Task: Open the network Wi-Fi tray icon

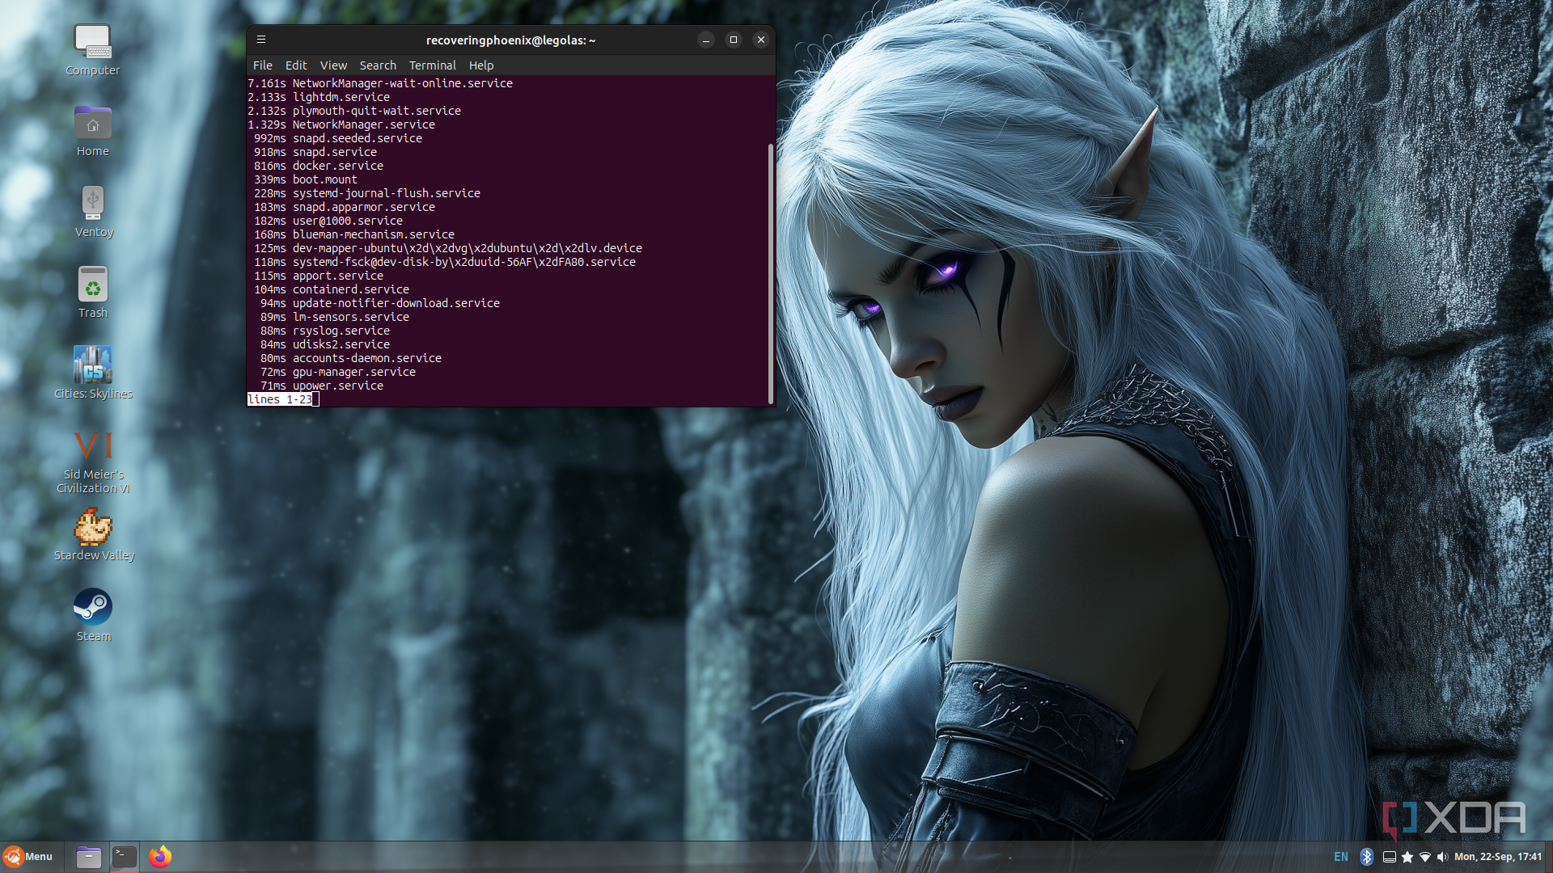Action: click(x=1425, y=857)
